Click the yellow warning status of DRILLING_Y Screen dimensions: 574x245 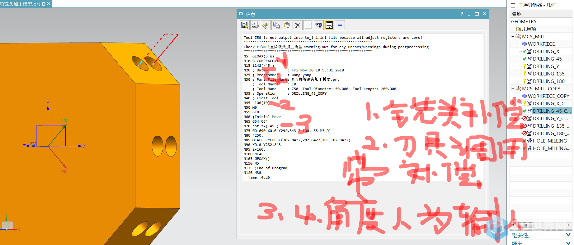point(524,66)
